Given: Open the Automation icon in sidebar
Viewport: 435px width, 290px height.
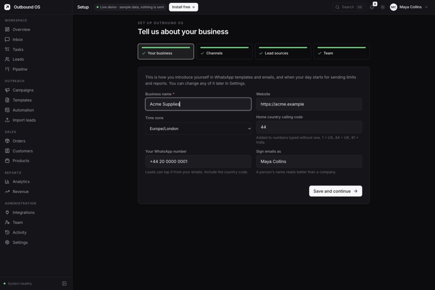Looking at the screenshot, I should (7, 110).
